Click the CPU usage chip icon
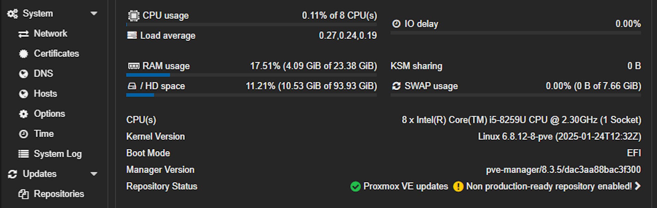Screen dimensions: 657x208 pos(133,16)
